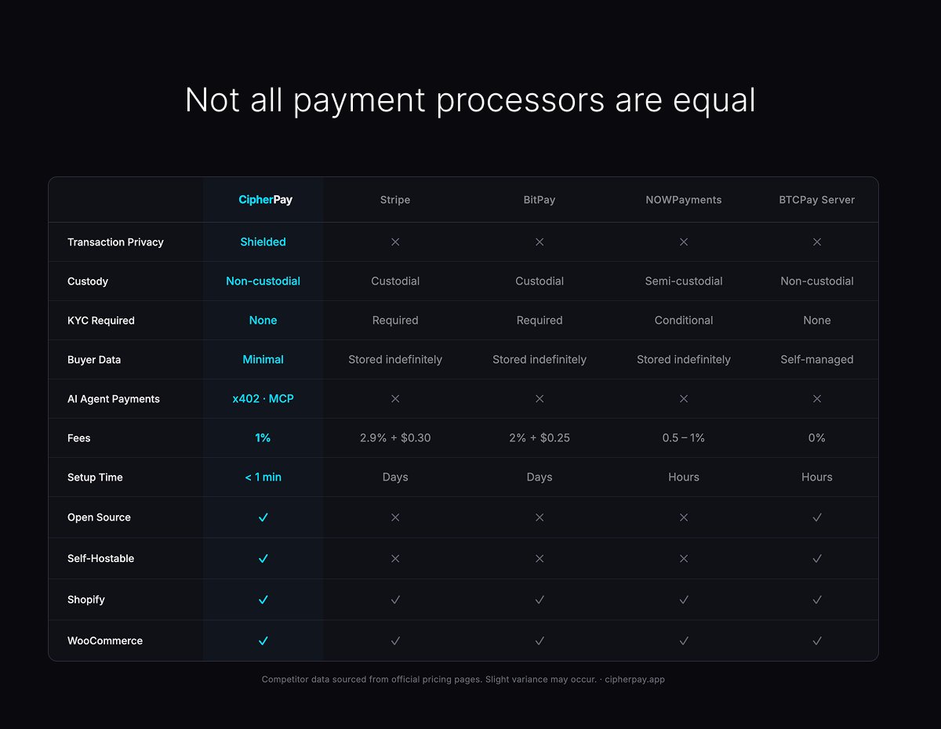Click the X mark for Stripe Transaction Privacy

coord(395,242)
